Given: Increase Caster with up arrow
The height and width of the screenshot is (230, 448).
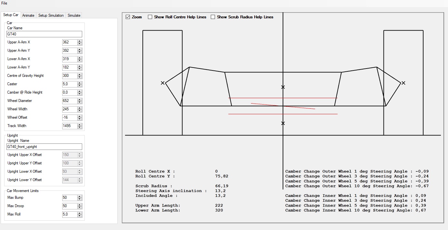Looking at the screenshot, I should point(80,83).
